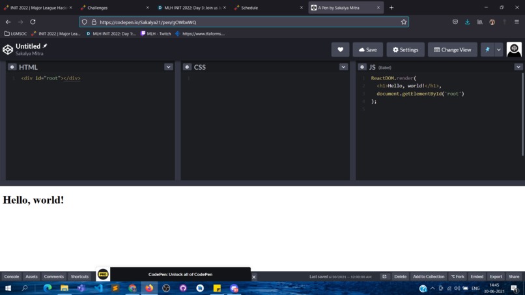Click the browser address bar
Viewport: 525px width, 295px height.
(244, 22)
